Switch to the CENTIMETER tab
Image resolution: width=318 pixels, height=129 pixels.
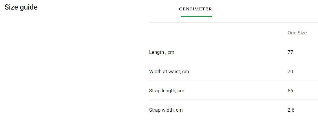(195, 9)
